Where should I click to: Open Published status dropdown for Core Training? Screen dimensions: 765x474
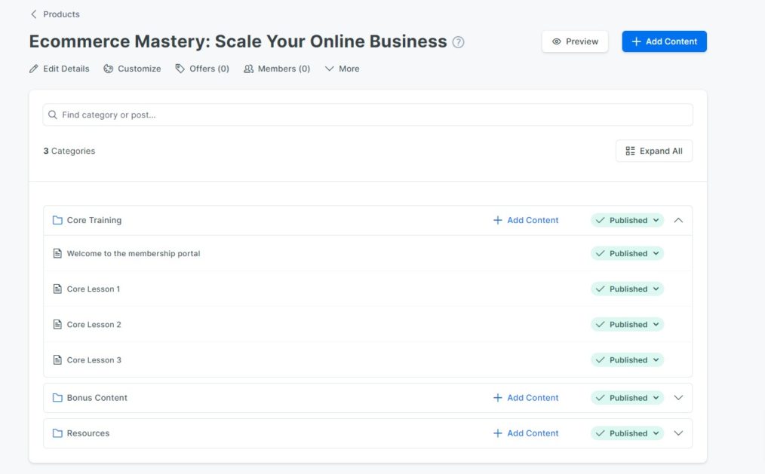click(628, 220)
